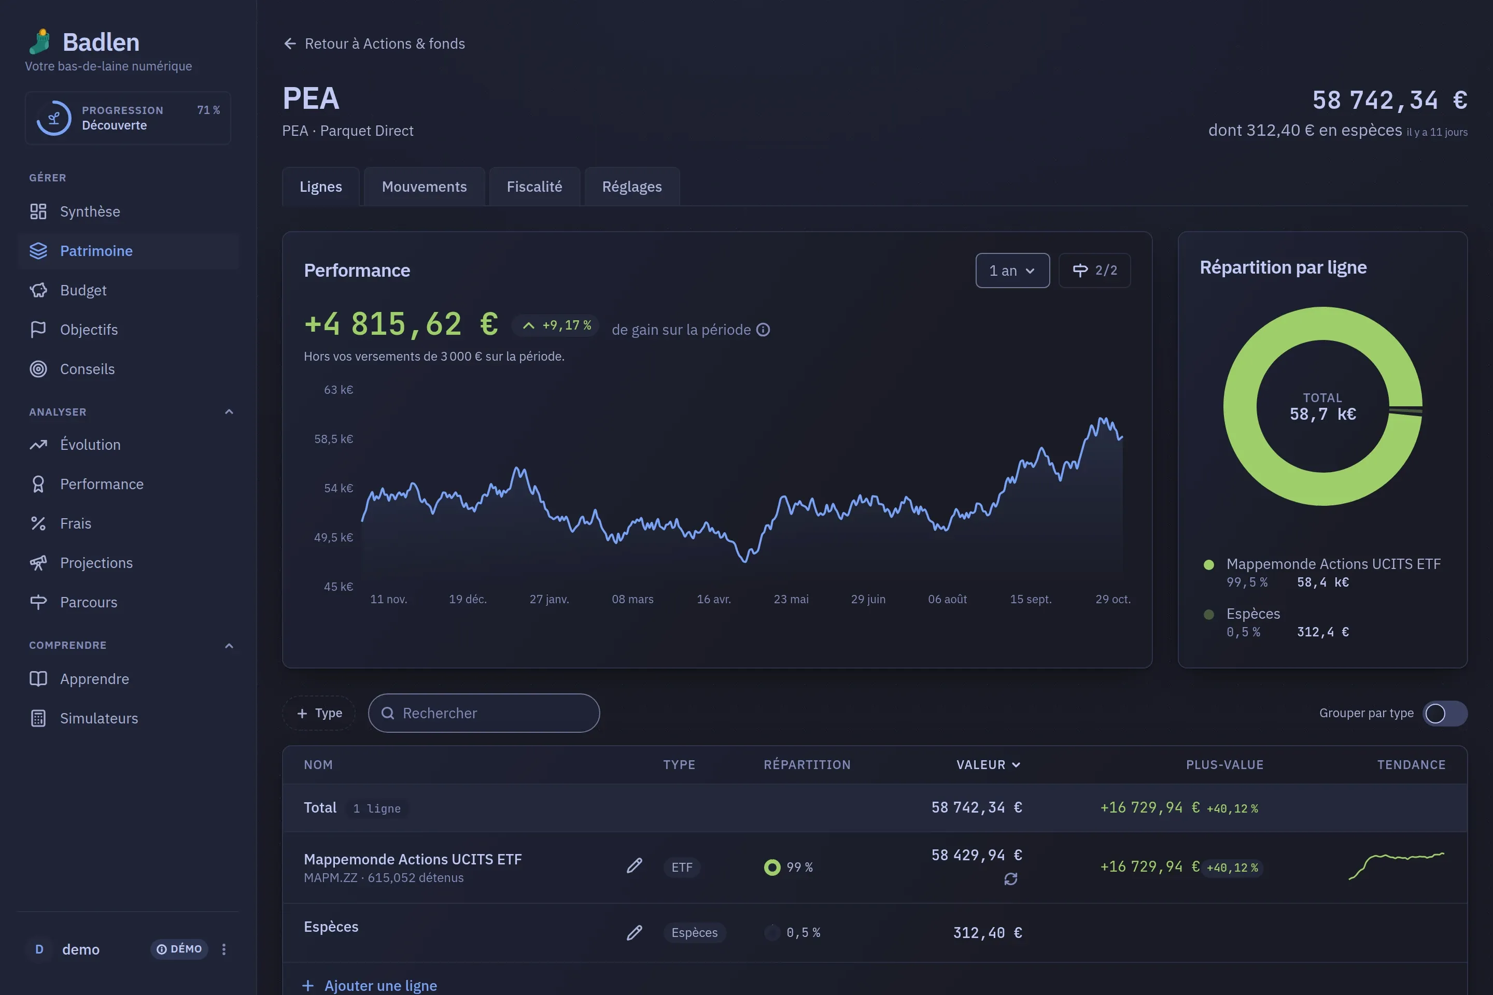Viewport: 1493px width, 995px height.
Task: Edit Mappemonde Actions UCITS ETF pencil icon
Action: (634, 866)
